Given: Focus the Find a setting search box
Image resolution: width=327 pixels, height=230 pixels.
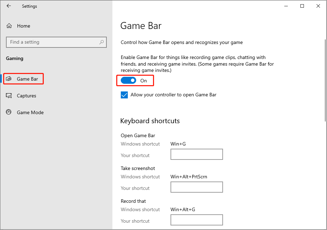Looking at the screenshot, I should point(56,42).
